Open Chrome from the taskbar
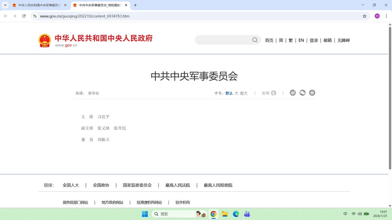Viewport: 392px width, 220px height. (214, 214)
